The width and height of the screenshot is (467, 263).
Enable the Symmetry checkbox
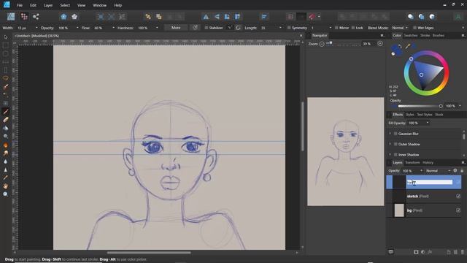tap(289, 28)
